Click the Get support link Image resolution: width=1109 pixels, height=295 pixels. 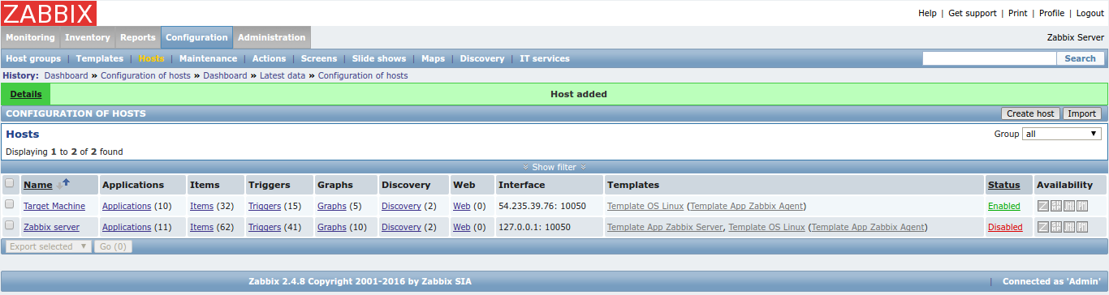pyautogui.click(x=973, y=13)
